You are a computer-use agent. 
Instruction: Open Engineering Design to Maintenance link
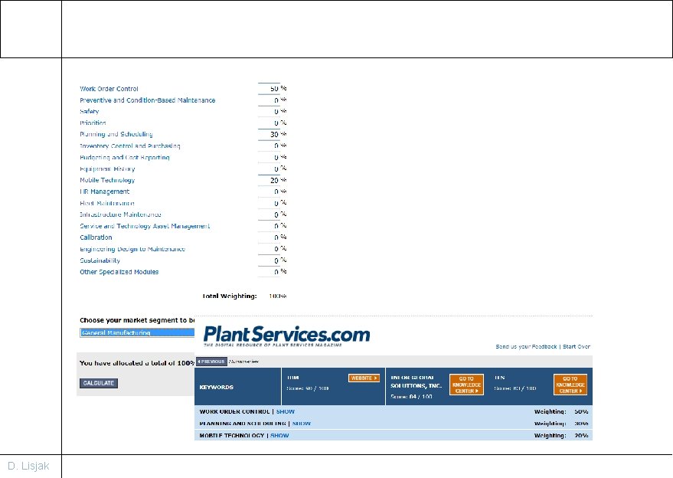[132, 249]
